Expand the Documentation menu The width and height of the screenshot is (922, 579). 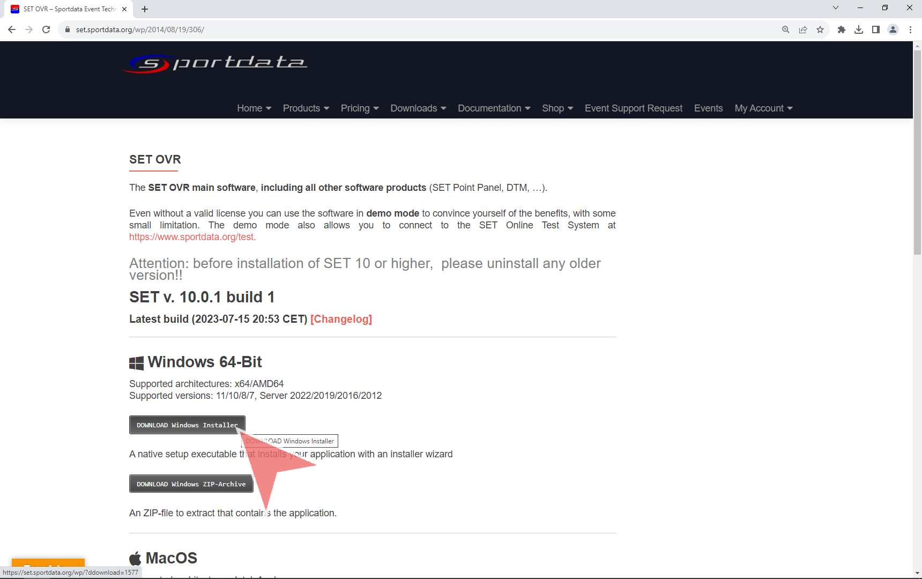494,108
